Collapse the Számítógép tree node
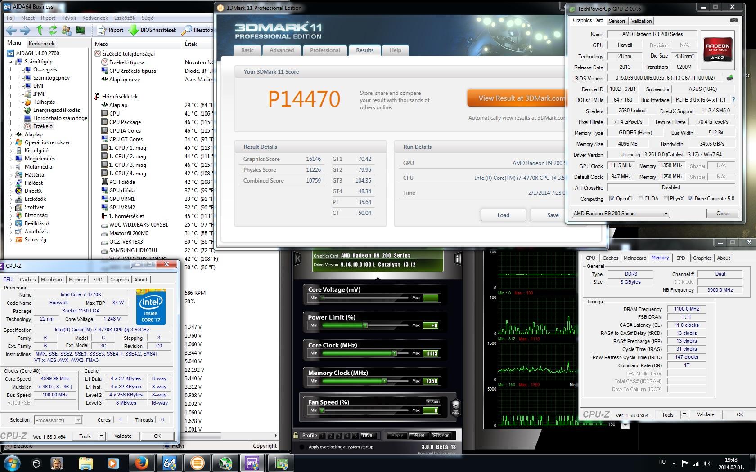 [11, 62]
